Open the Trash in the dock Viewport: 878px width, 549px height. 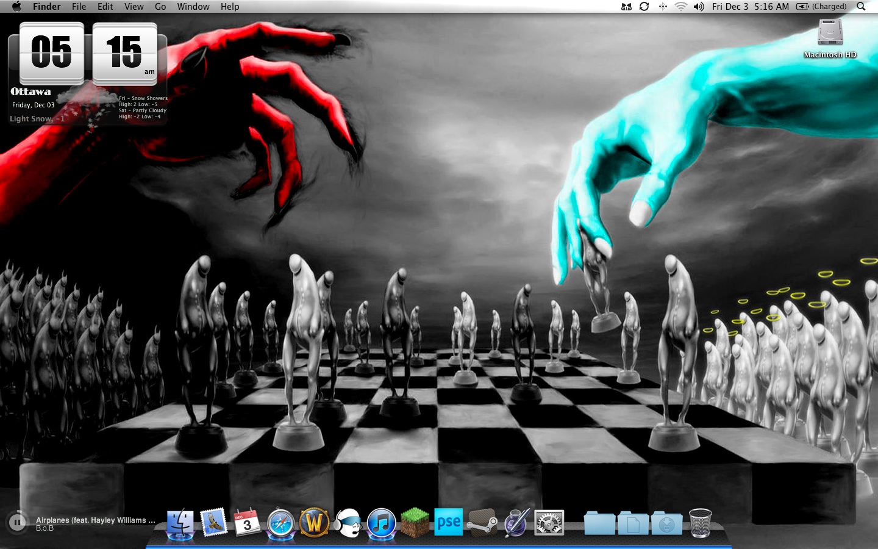point(700,523)
